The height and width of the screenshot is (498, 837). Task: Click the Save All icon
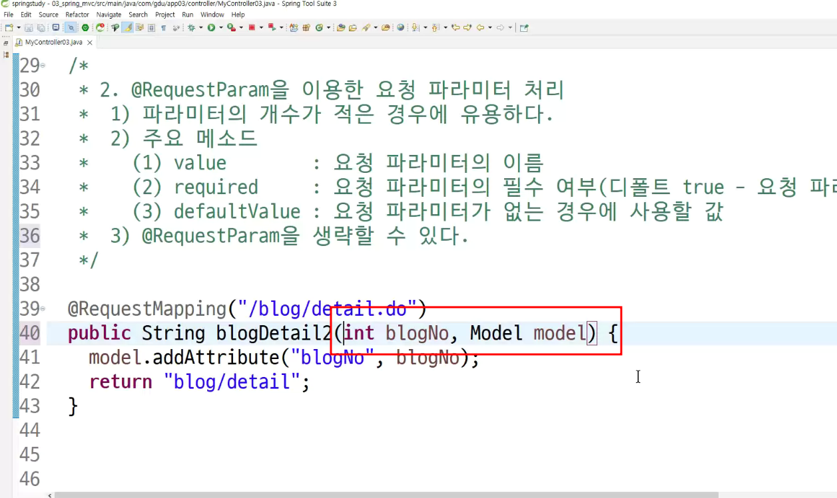pyautogui.click(x=41, y=28)
